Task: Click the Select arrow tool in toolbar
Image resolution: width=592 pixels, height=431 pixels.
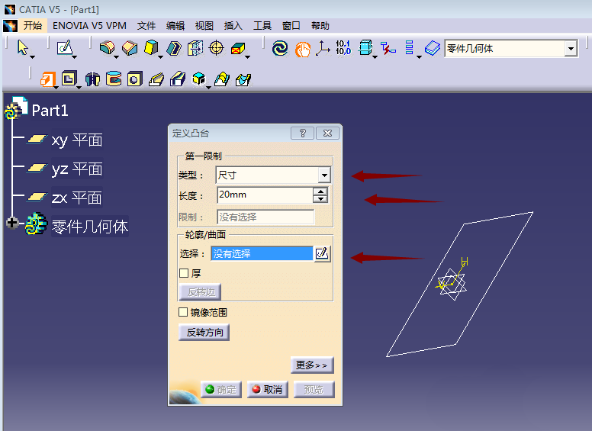Action: pyautogui.click(x=23, y=48)
